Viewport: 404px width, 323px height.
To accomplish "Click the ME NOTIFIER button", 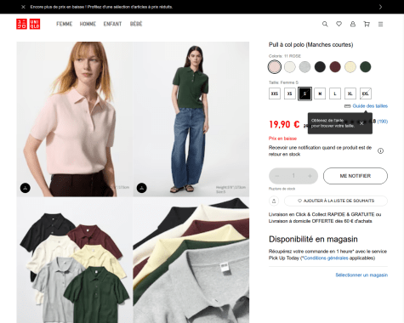I will pos(356,176).
